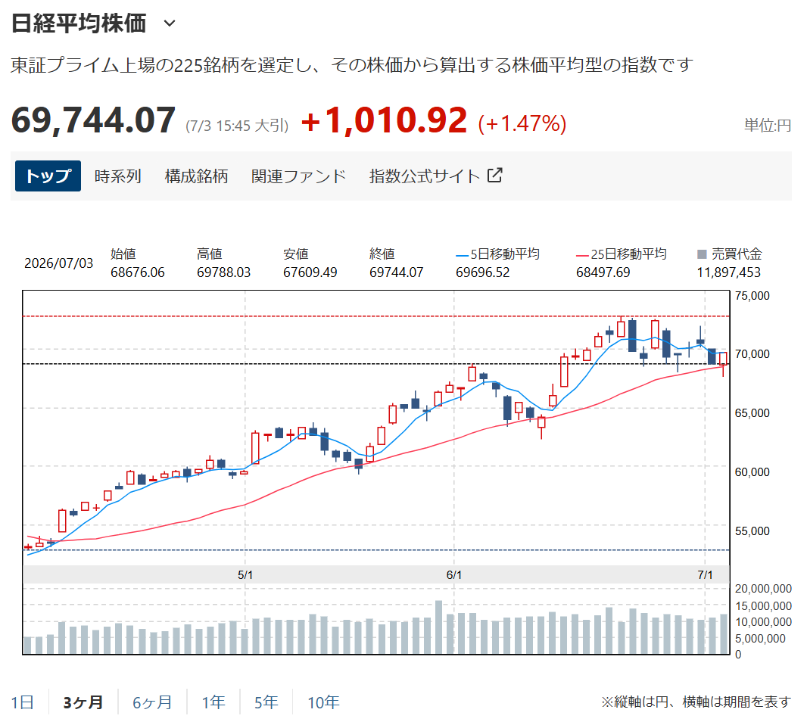Viewport: 807px width, 722px height.
Task: Switch chart period to 10年
Action: pos(323,702)
